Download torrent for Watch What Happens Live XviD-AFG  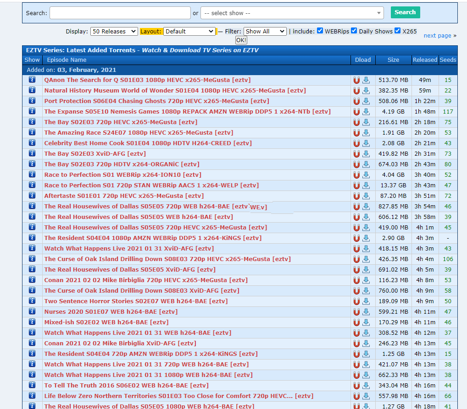[x=366, y=249]
